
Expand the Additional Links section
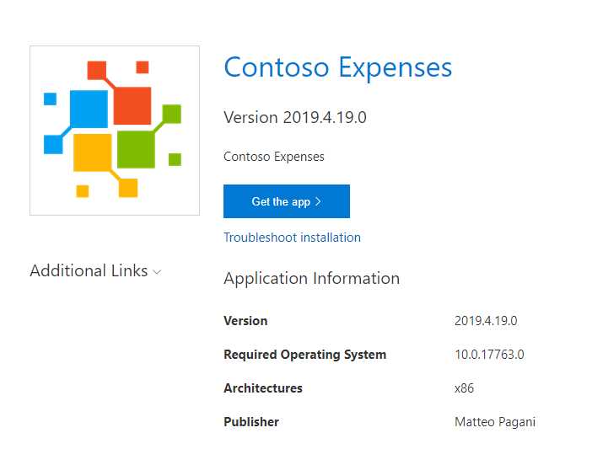tap(96, 270)
